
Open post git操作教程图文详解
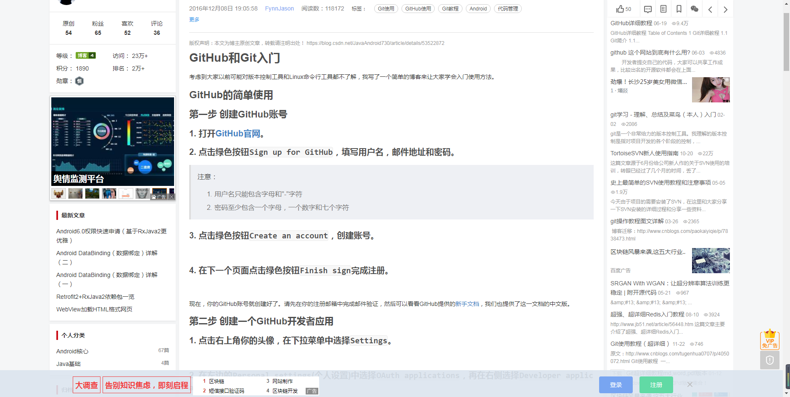[637, 221]
